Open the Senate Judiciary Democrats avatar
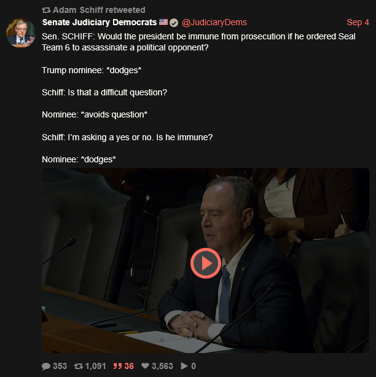The width and height of the screenshot is (376, 377). pos(21,33)
